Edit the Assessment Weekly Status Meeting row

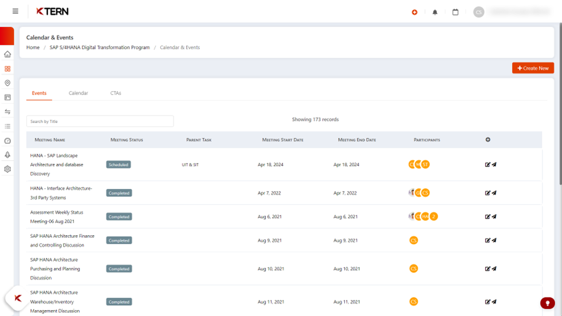click(x=487, y=217)
